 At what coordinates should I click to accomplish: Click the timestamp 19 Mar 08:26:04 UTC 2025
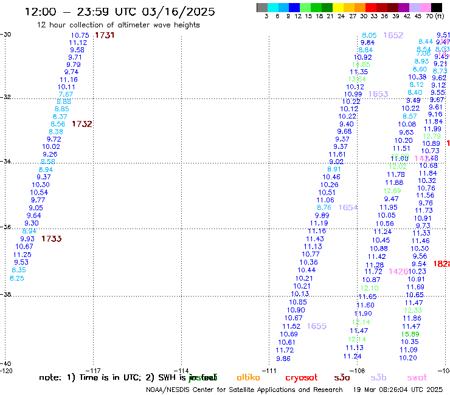pyautogui.click(x=398, y=390)
